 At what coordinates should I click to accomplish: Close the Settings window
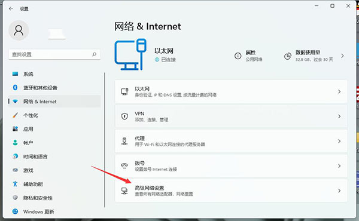[348, 6]
